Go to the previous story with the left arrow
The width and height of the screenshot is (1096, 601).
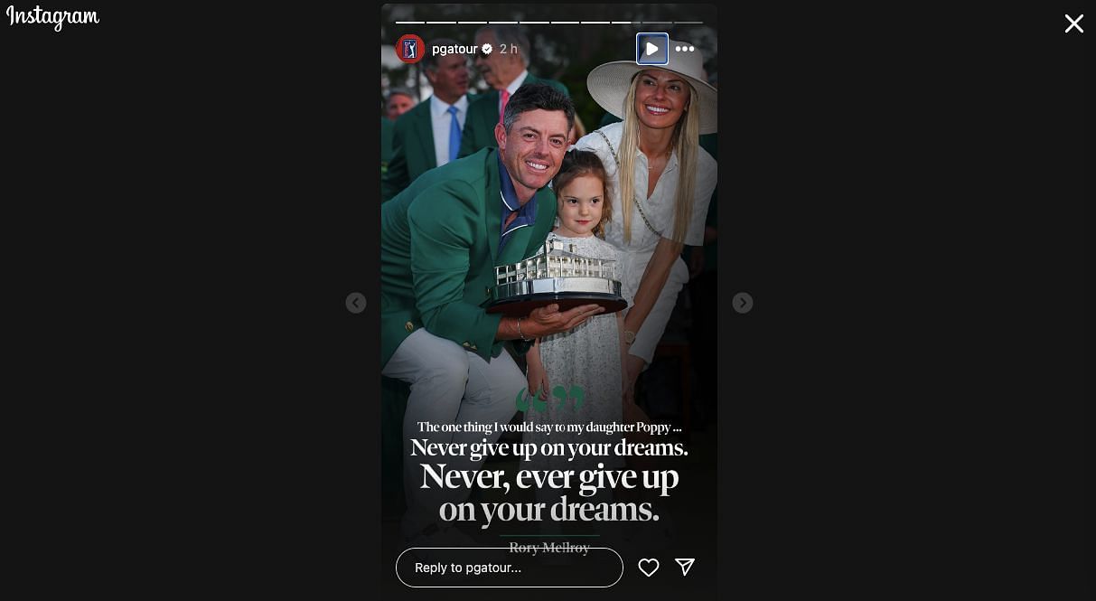click(356, 303)
